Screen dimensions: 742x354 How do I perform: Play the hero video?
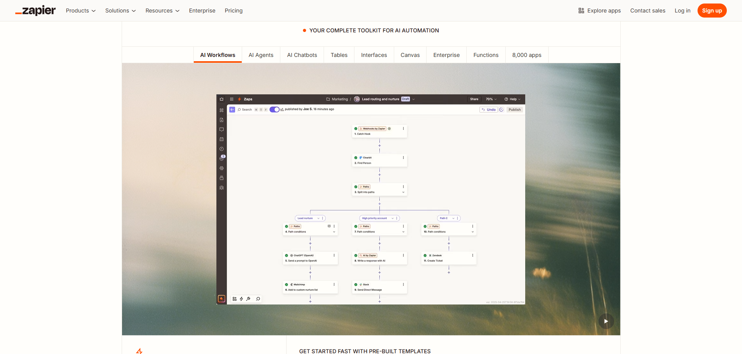click(x=606, y=321)
